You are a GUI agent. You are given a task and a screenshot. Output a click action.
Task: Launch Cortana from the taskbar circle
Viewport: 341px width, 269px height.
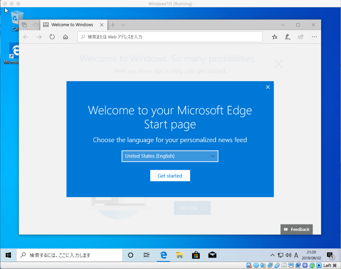tap(131, 255)
